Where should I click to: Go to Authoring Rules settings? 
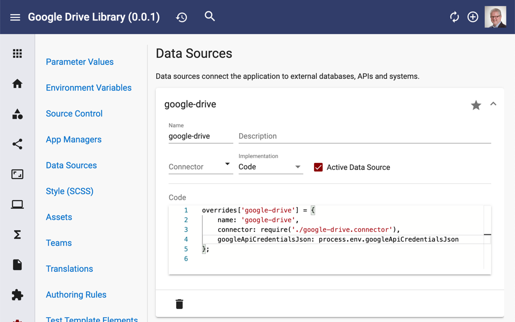[76, 294]
